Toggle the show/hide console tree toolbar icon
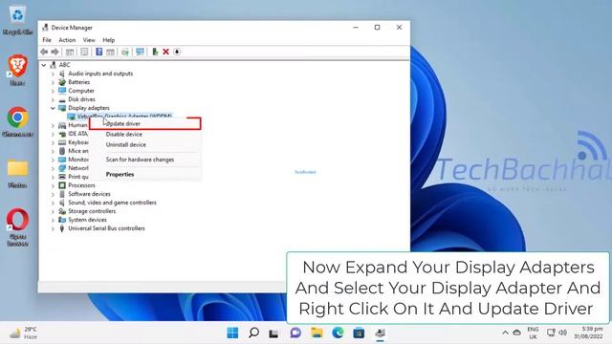 [70, 52]
